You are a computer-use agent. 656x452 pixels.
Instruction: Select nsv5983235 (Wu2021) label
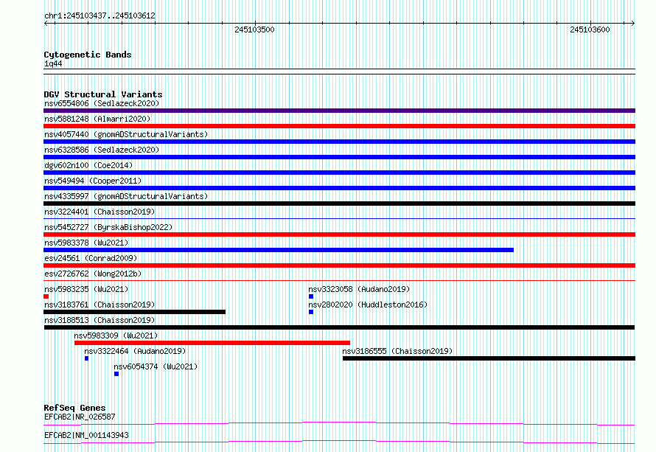(x=86, y=289)
